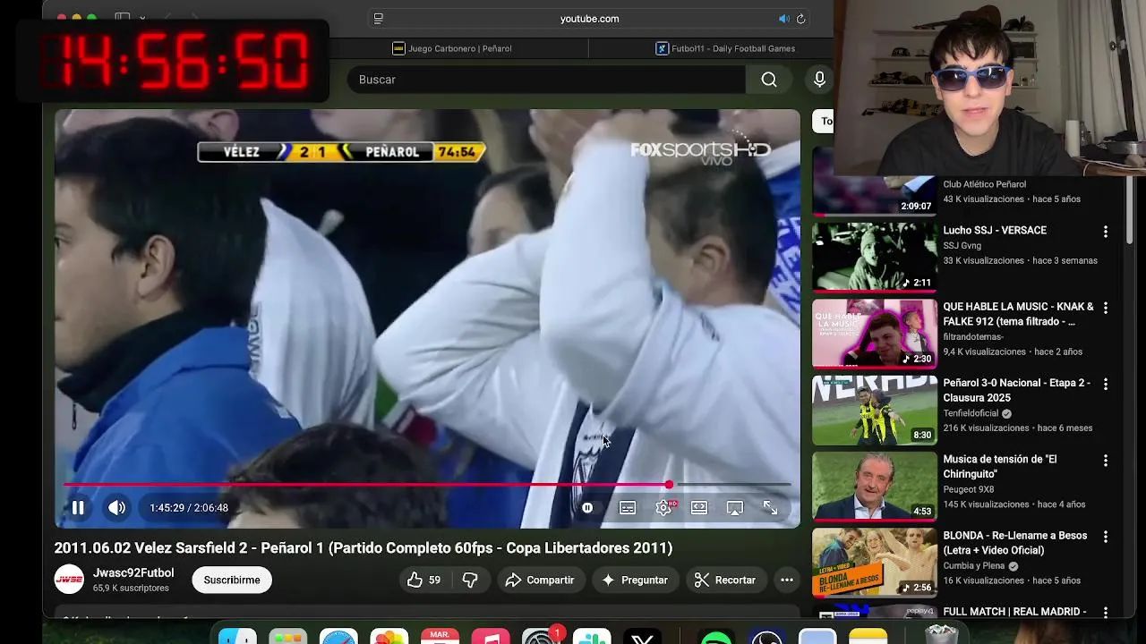Toggle subtitles in the video player

(x=628, y=507)
